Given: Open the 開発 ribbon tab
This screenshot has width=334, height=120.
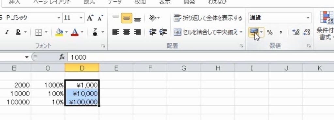Looking at the screenshot, I should tap(190, 2).
